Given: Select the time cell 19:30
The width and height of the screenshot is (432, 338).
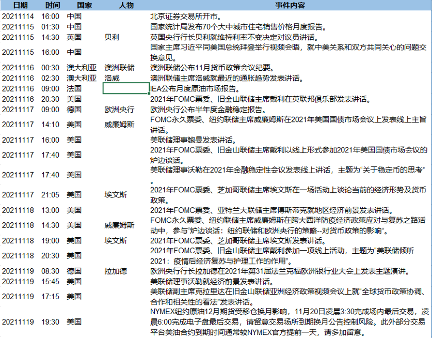Looking at the screenshot, I should click(51, 322).
